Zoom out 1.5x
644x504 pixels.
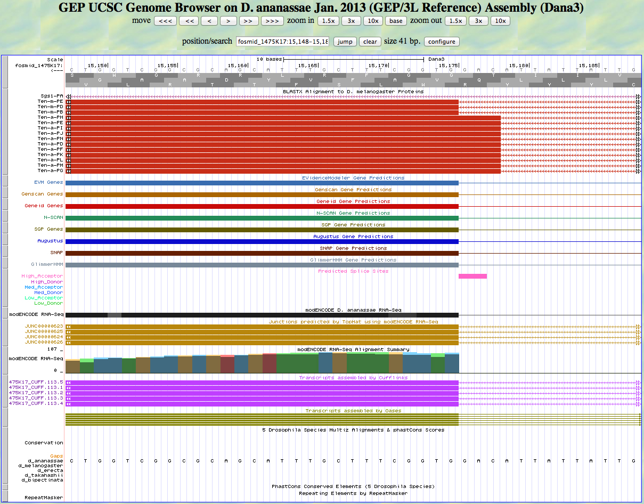coord(455,21)
